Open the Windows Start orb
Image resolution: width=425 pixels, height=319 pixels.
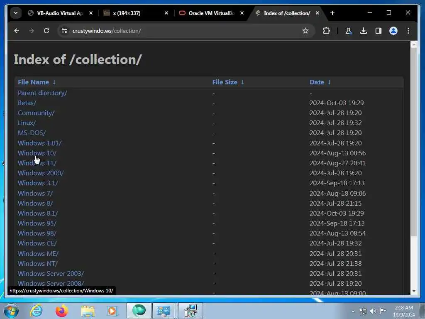click(x=11, y=311)
